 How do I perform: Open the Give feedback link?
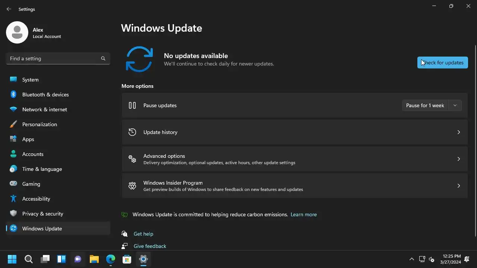[150, 246]
